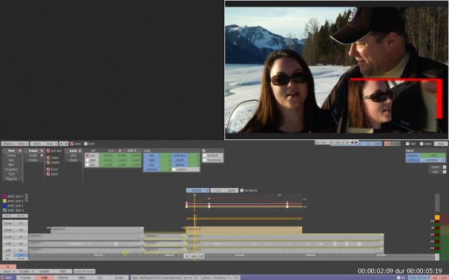Image resolution: width=449 pixels, height=280 pixels.
Task: Click the red square beside axes
Action: (x=80, y=150)
